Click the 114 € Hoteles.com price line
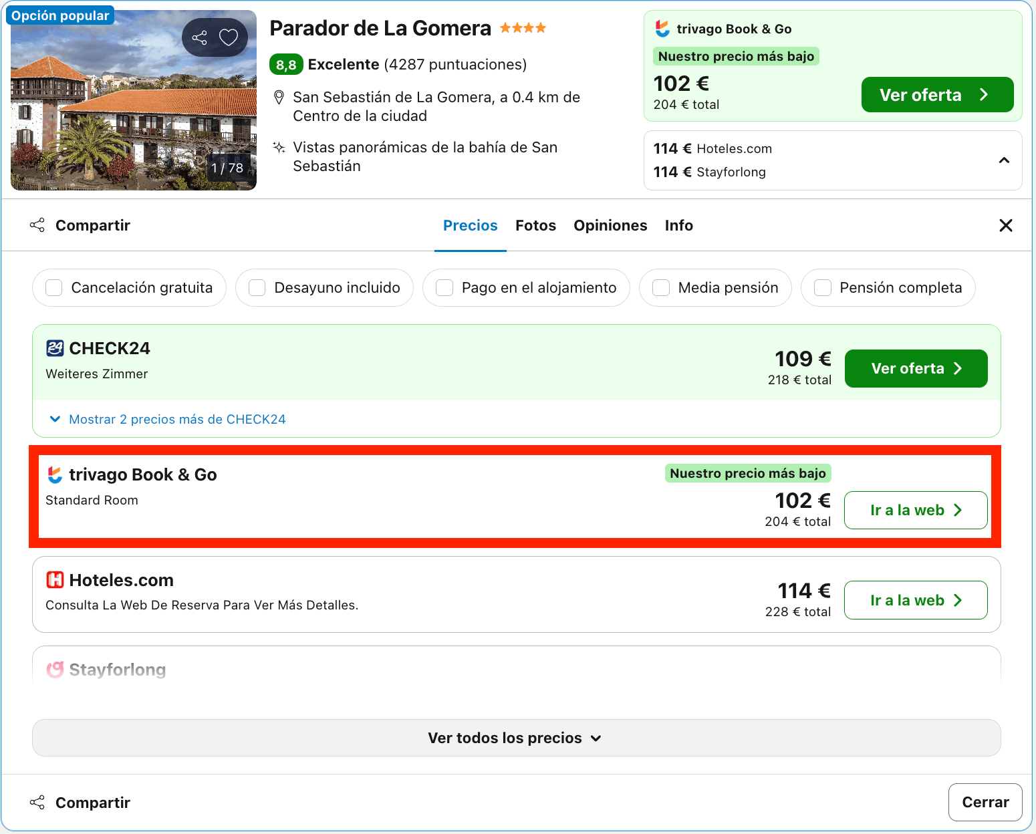Viewport: 1036px width, 834px height. (x=713, y=148)
